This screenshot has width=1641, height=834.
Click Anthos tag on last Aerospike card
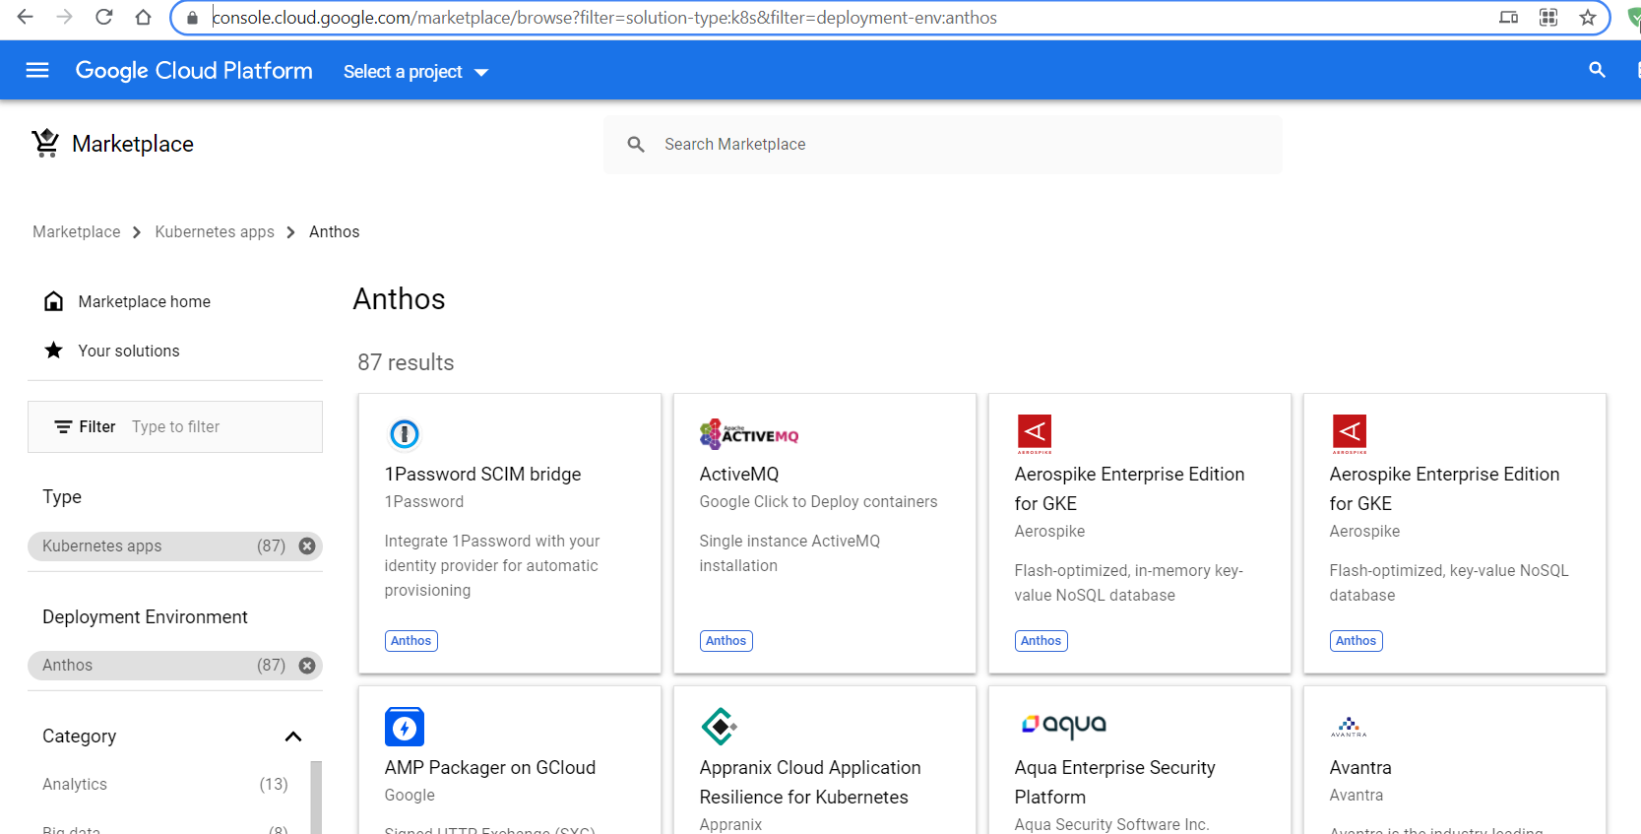(x=1357, y=641)
